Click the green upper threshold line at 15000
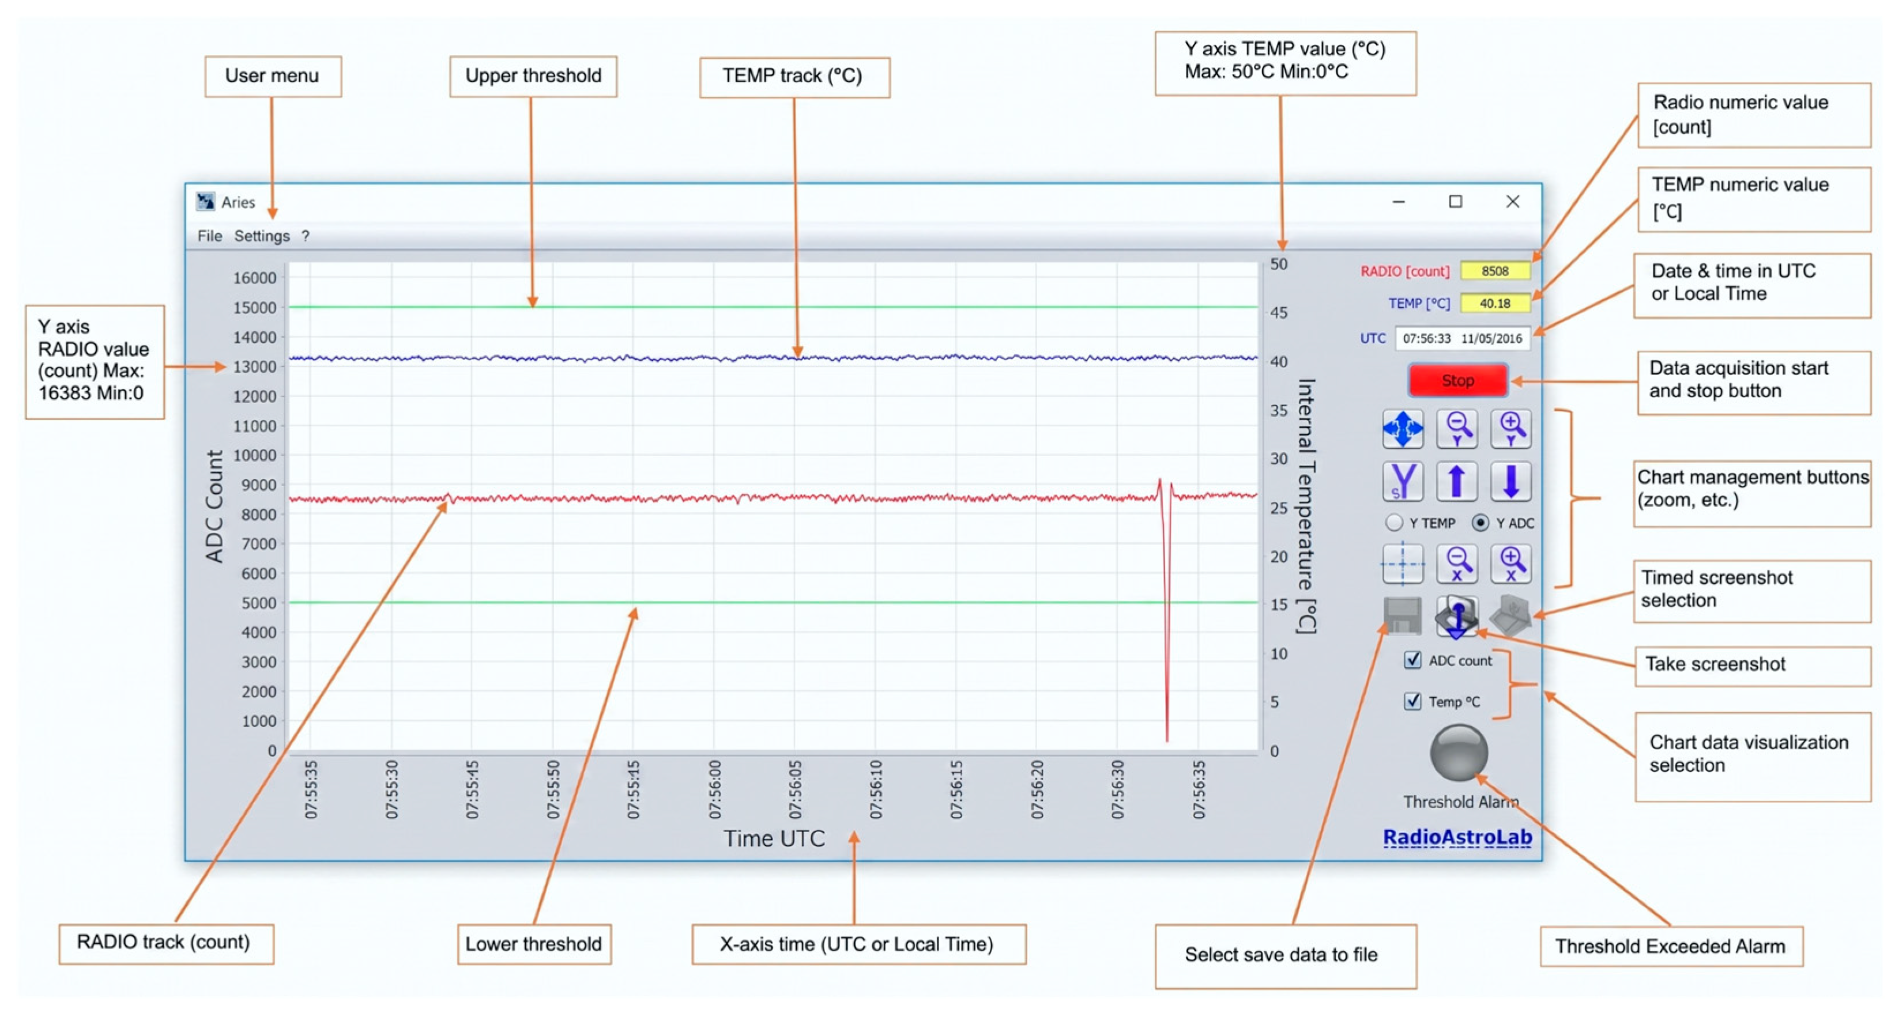 tap(773, 307)
